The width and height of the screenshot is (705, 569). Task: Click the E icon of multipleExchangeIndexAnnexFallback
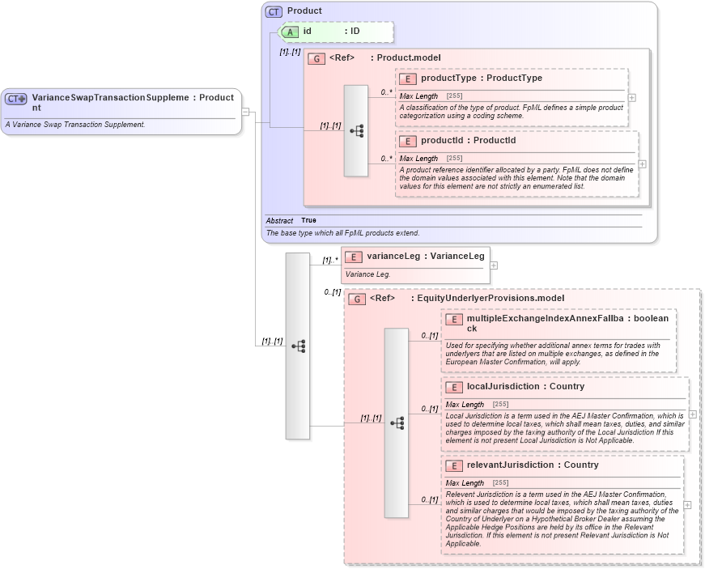(454, 320)
